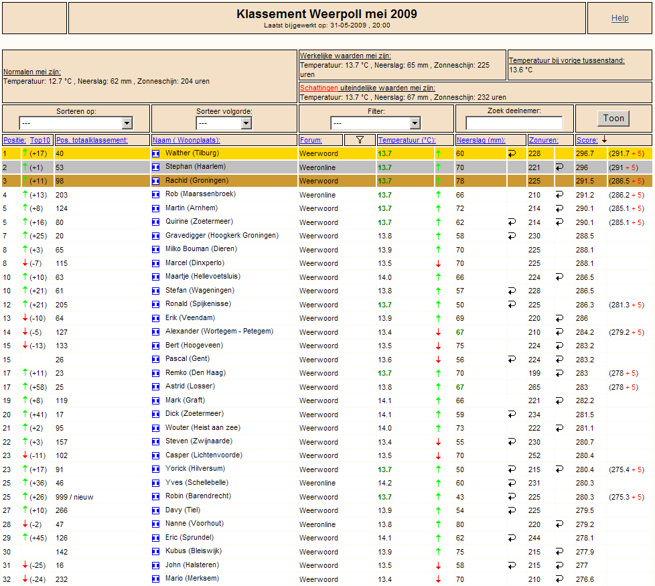Click the red sort arrow beside Score
This screenshot has height=586, width=655.
coord(604,139)
